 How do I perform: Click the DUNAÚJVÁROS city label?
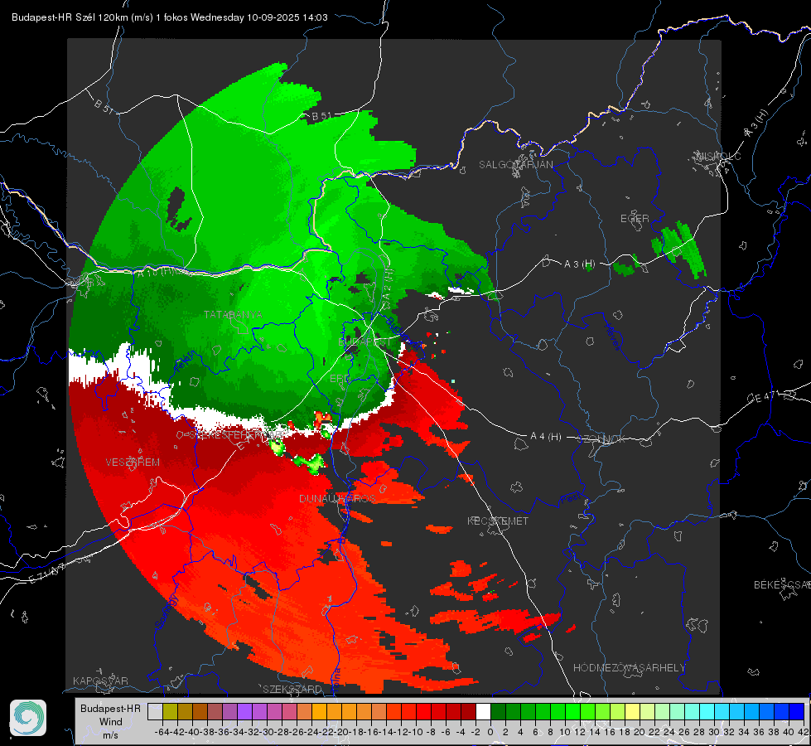pyautogui.click(x=338, y=498)
